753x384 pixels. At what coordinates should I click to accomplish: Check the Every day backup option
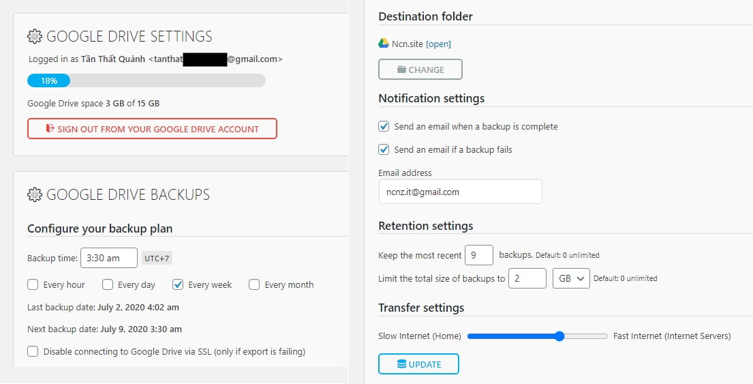click(108, 284)
